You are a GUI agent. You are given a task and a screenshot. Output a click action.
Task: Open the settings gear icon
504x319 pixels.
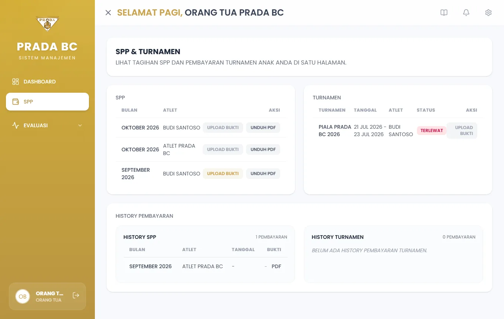click(488, 13)
